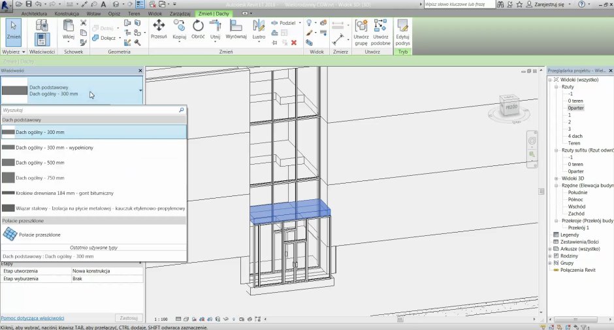The image size is (614, 330).
Task: Open the 4 dach floor plan view
Action: pos(575,136)
